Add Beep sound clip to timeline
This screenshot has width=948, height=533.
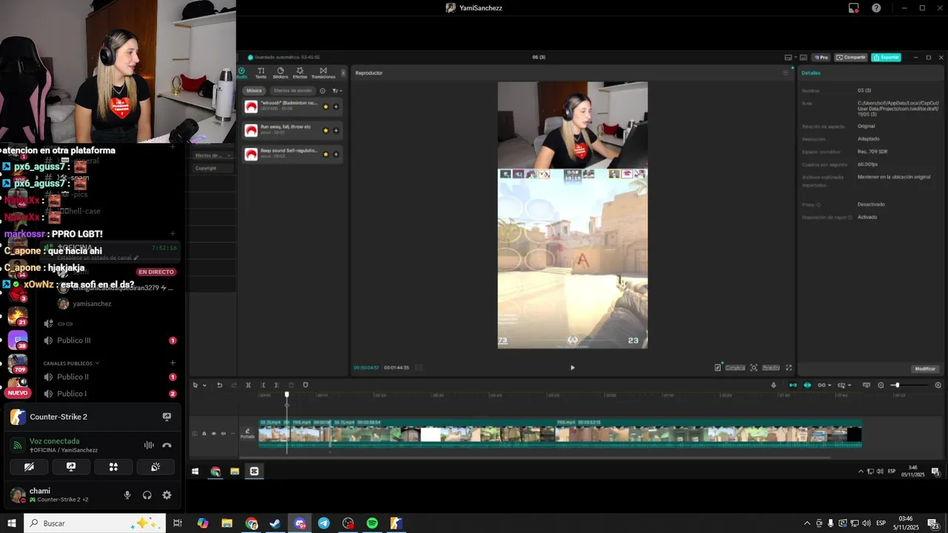click(x=336, y=154)
